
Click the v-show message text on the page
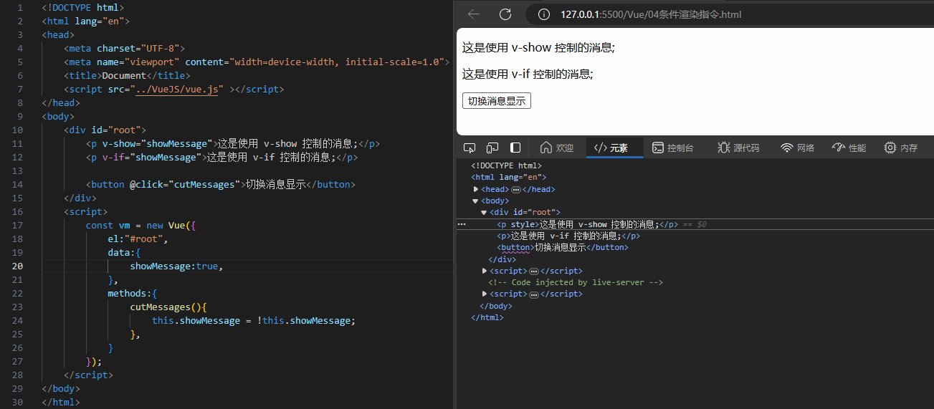(x=538, y=48)
